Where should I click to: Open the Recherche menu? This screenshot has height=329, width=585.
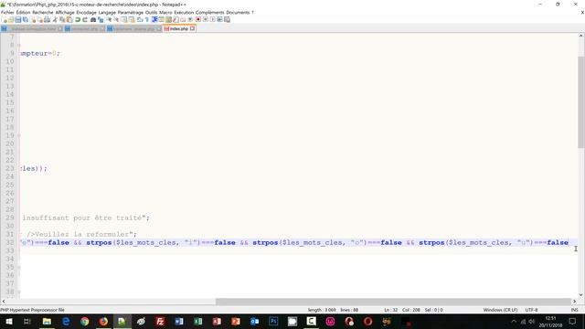point(43,12)
